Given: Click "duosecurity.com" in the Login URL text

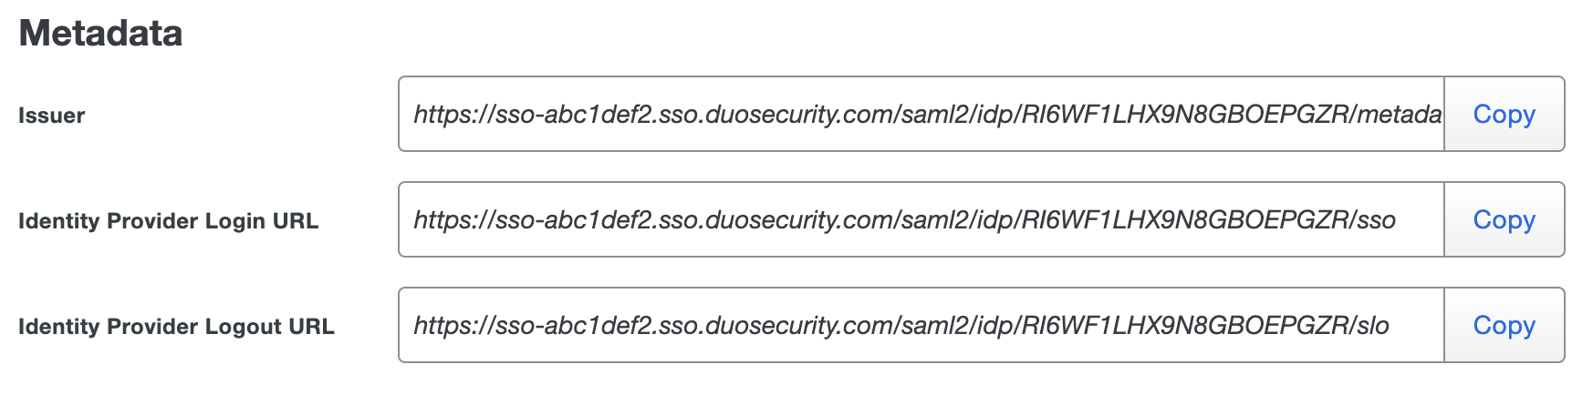Looking at the screenshot, I should 800,220.
